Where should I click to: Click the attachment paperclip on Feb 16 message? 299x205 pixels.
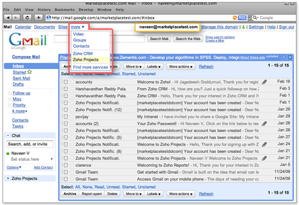click(264, 82)
